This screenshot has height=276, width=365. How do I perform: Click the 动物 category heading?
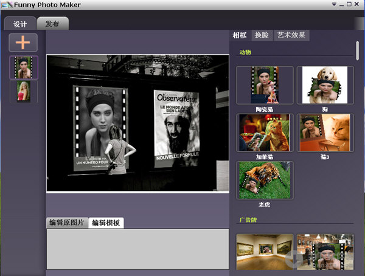(245, 52)
